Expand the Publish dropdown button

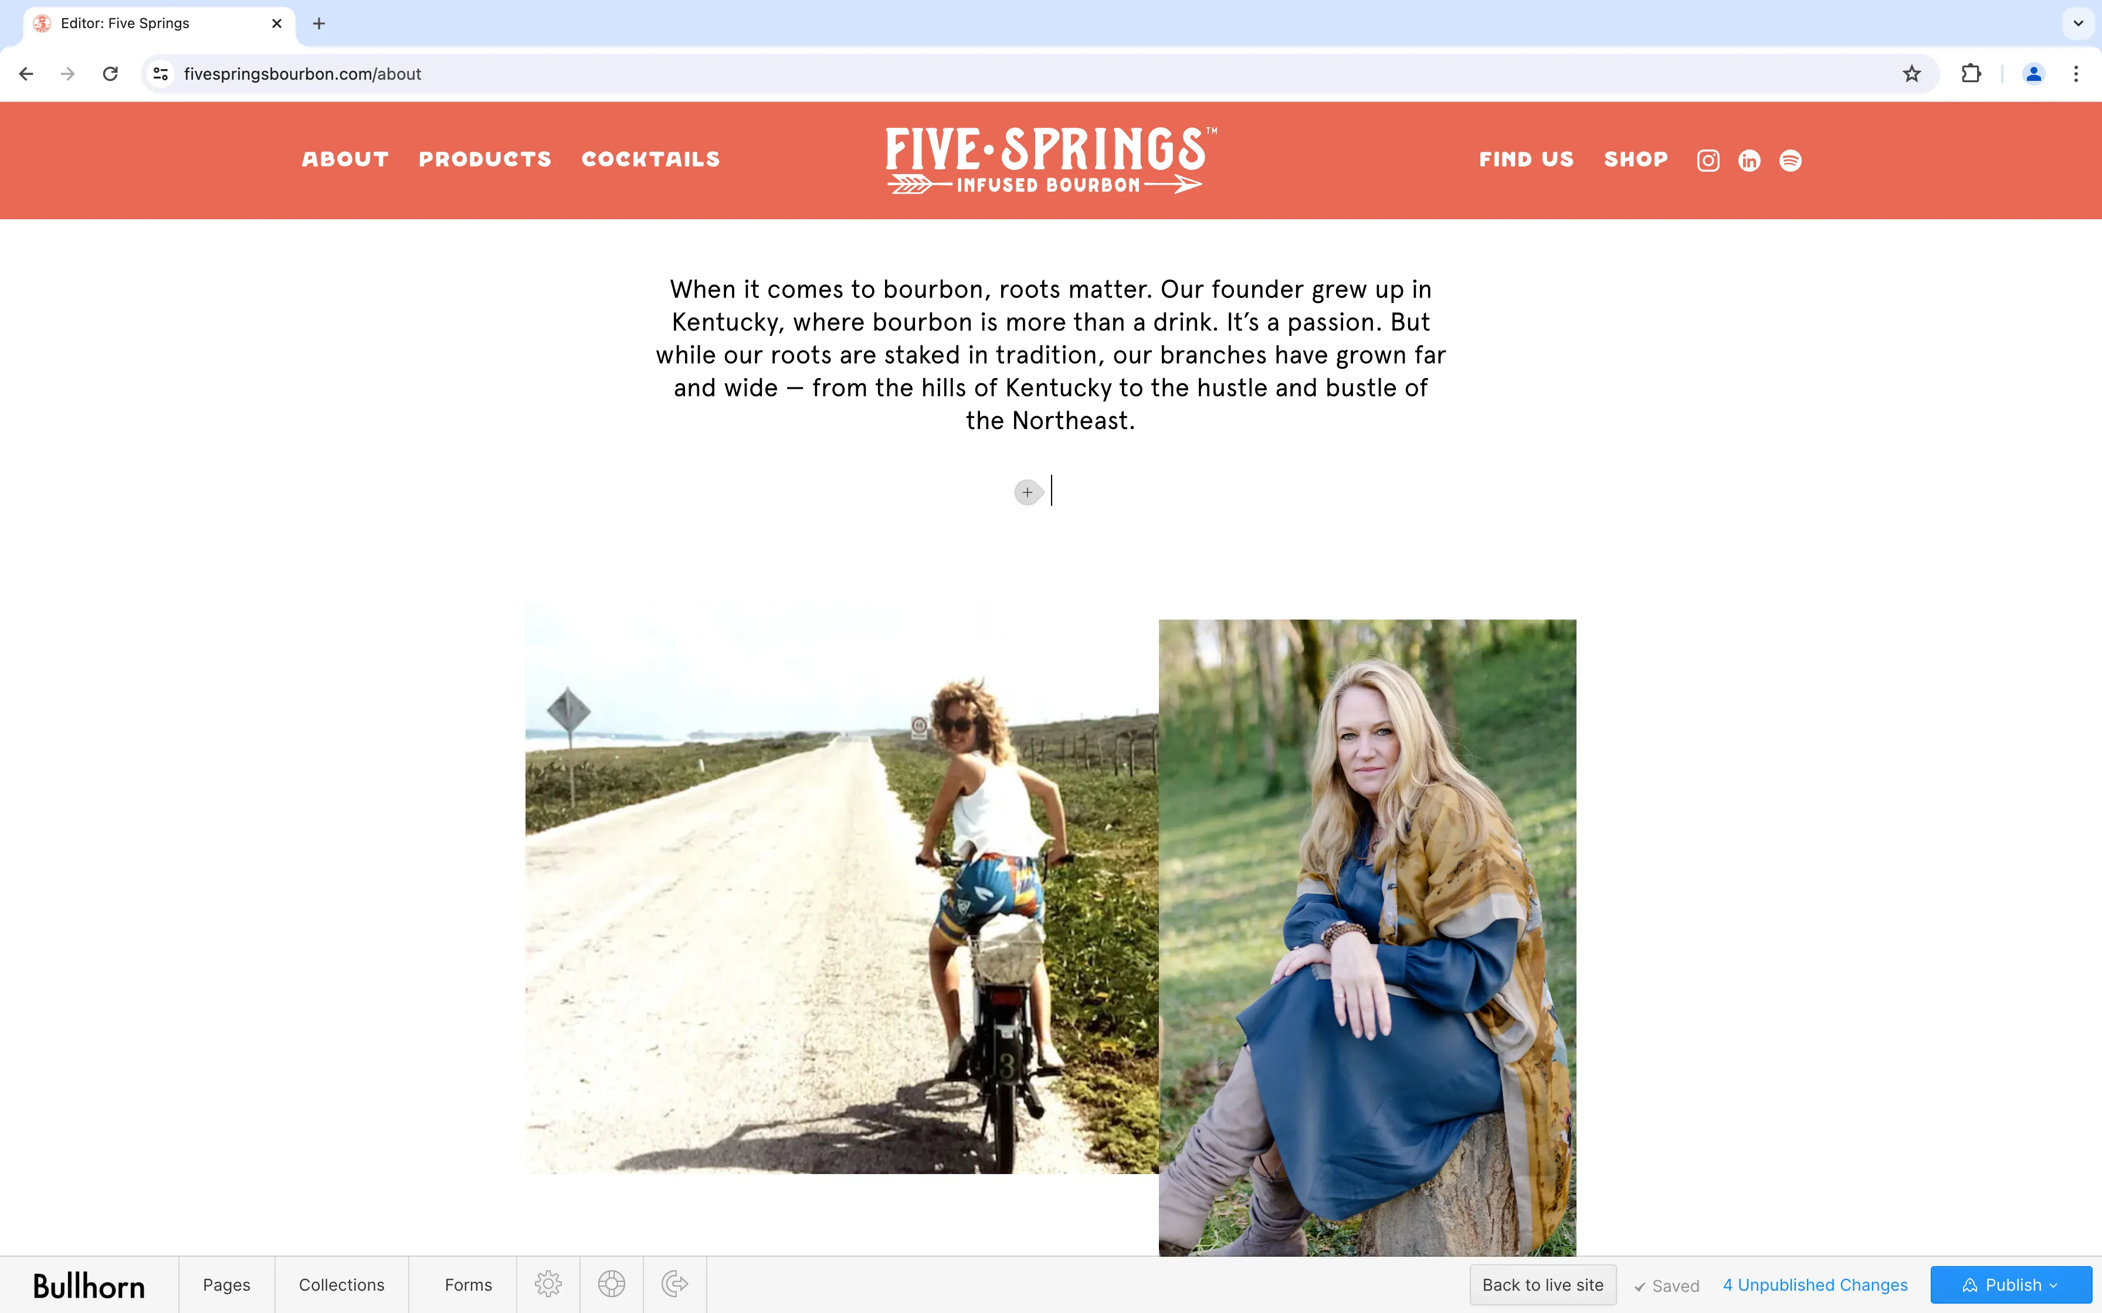2011,1284
